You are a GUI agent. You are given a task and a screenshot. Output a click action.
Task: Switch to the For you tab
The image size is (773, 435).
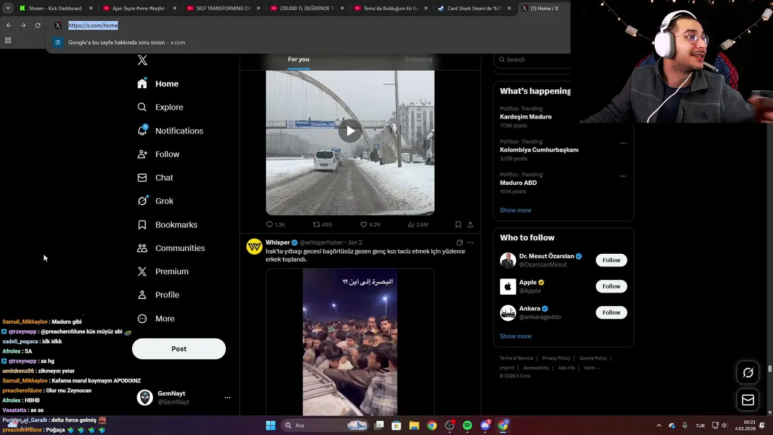pos(298,59)
